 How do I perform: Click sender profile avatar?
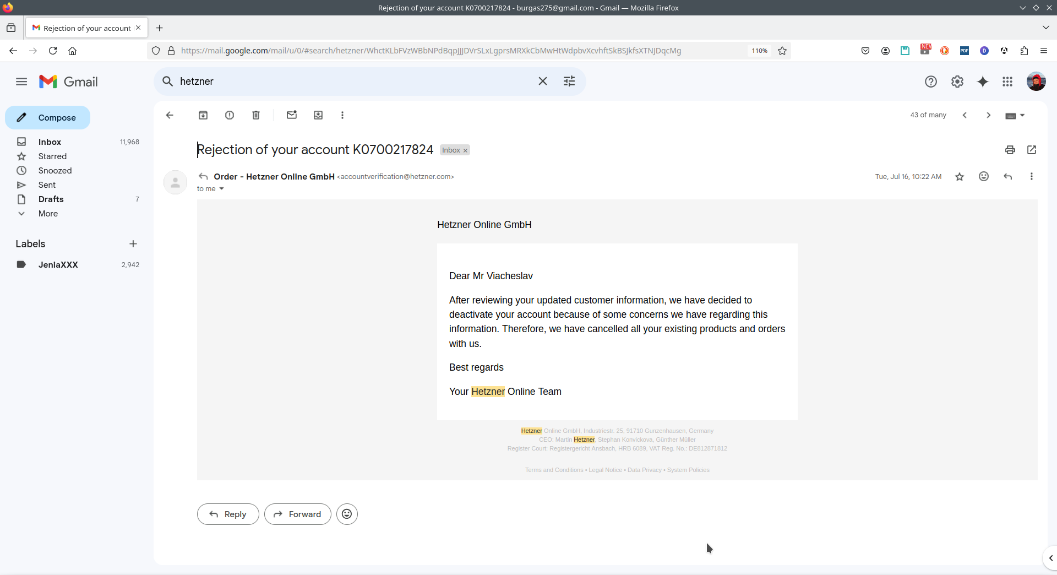(176, 182)
